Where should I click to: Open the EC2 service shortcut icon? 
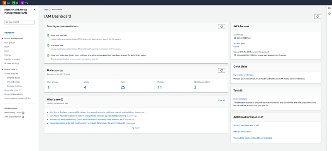click(4, 3)
